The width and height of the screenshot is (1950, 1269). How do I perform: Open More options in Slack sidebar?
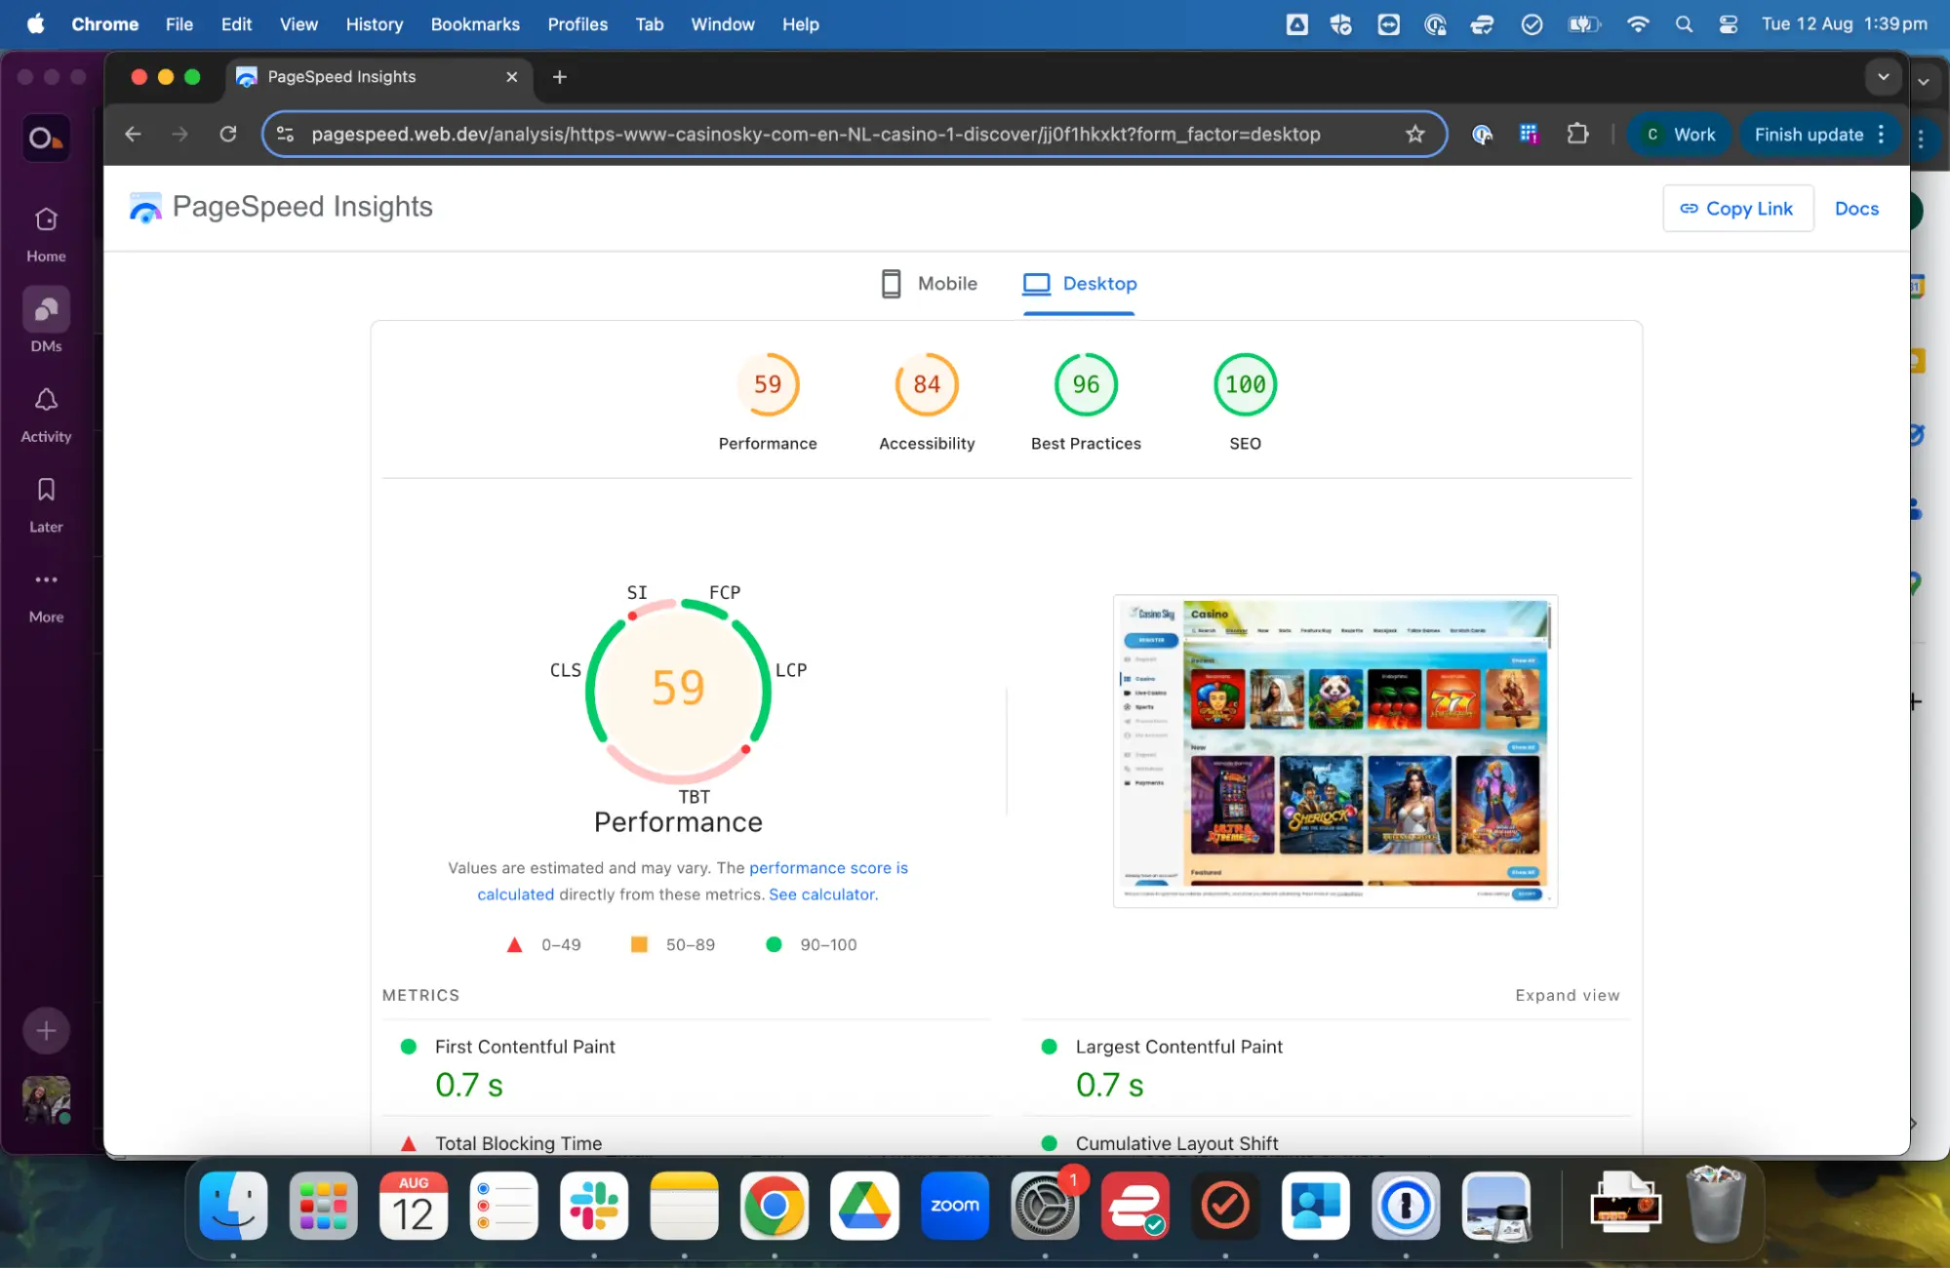point(46,595)
